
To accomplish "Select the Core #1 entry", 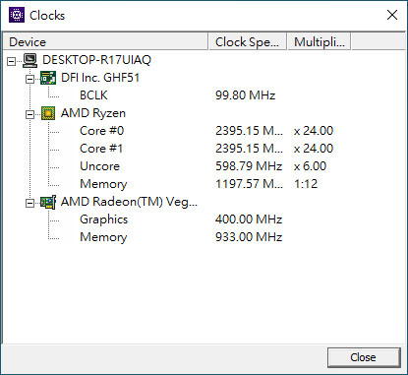I will 101,149.
